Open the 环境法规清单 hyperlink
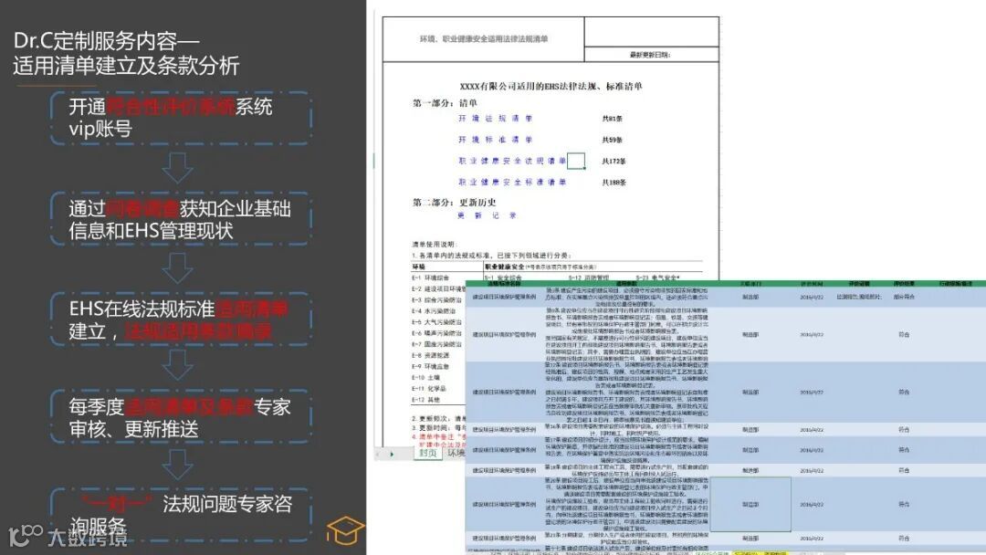This screenshot has height=555, width=986. pyautogui.click(x=496, y=118)
